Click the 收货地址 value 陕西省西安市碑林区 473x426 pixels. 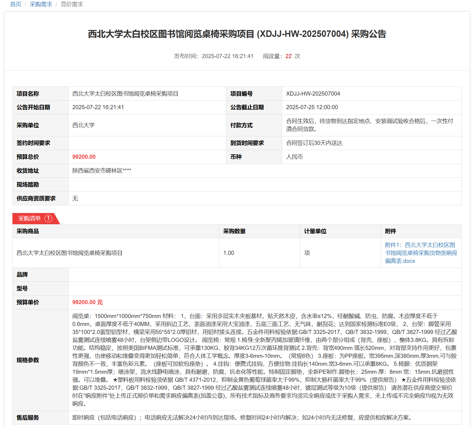point(102,171)
